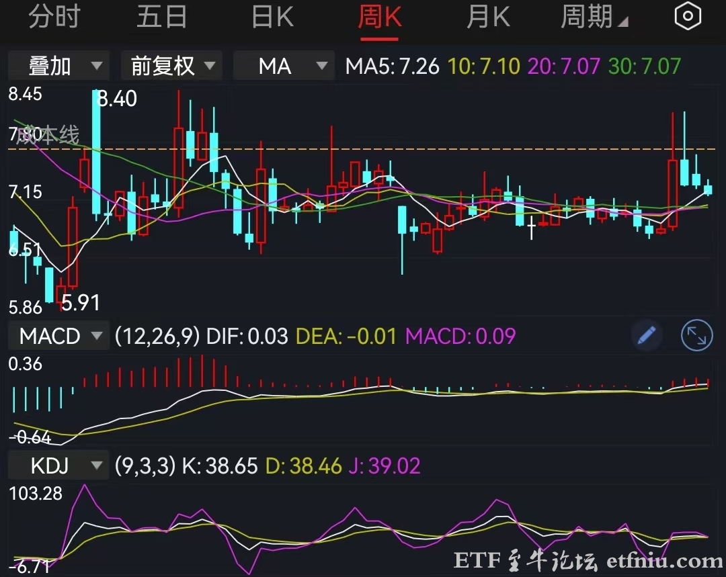Open the MA indicator dropdown
Viewport: 726px width, 577px height.
coord(284,65)
